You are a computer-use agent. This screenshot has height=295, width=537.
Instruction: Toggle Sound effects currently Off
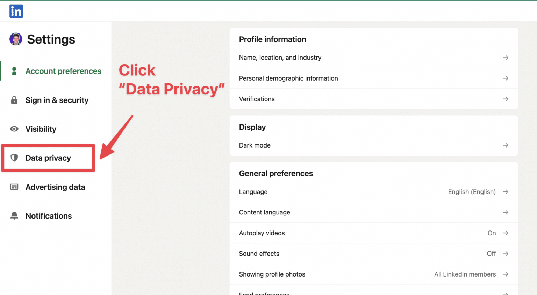click(x=491, y=254)
